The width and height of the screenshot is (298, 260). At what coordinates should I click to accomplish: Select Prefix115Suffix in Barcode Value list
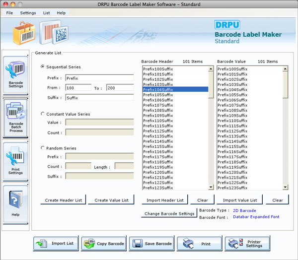(x=250, y=146)
